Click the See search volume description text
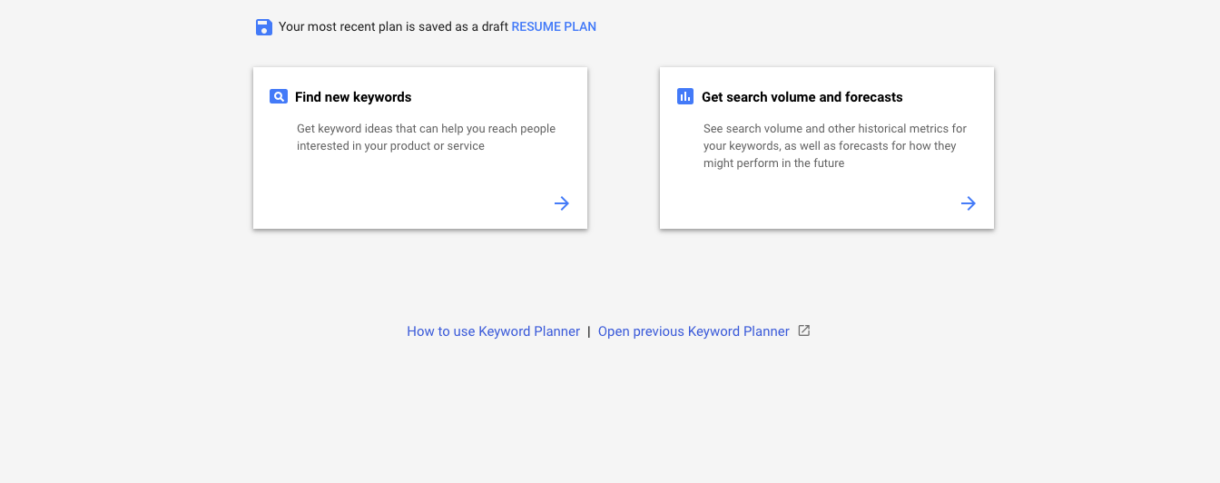 835,146
